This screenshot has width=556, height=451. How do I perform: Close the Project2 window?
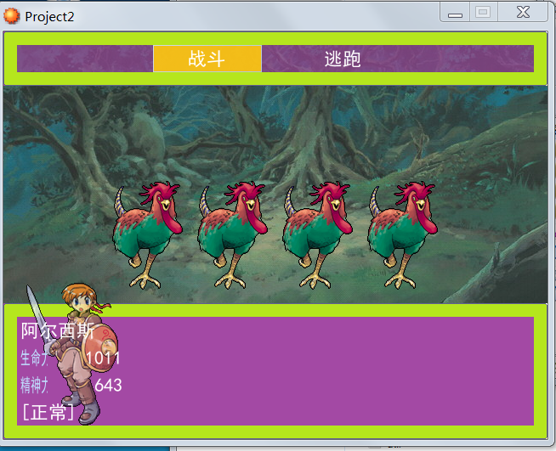tap(523, 12)
